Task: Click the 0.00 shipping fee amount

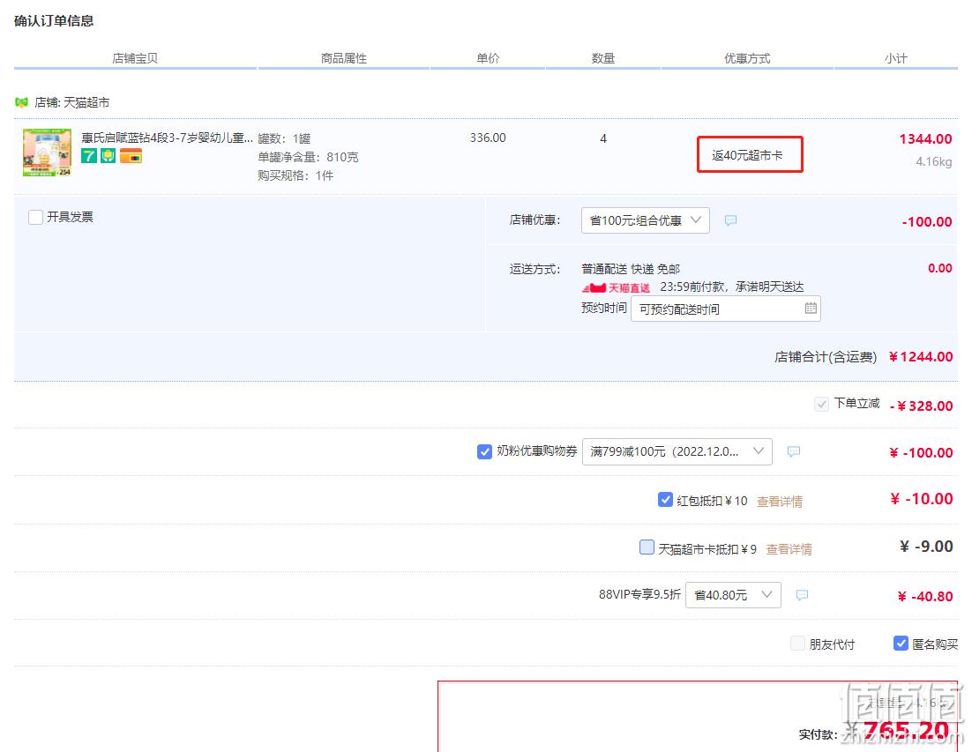Action: click(x=939, y=268)
